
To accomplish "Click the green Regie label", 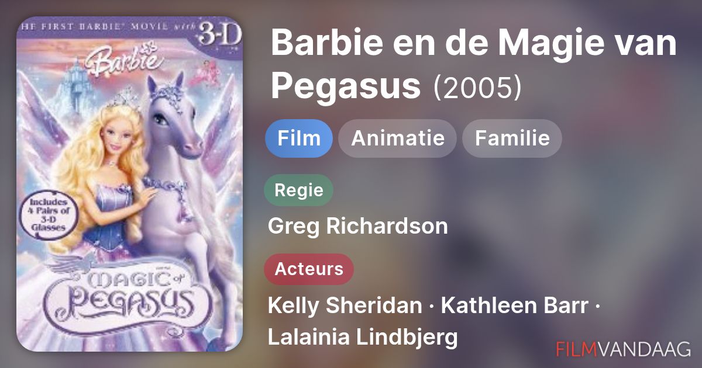I will click(298, 190).
